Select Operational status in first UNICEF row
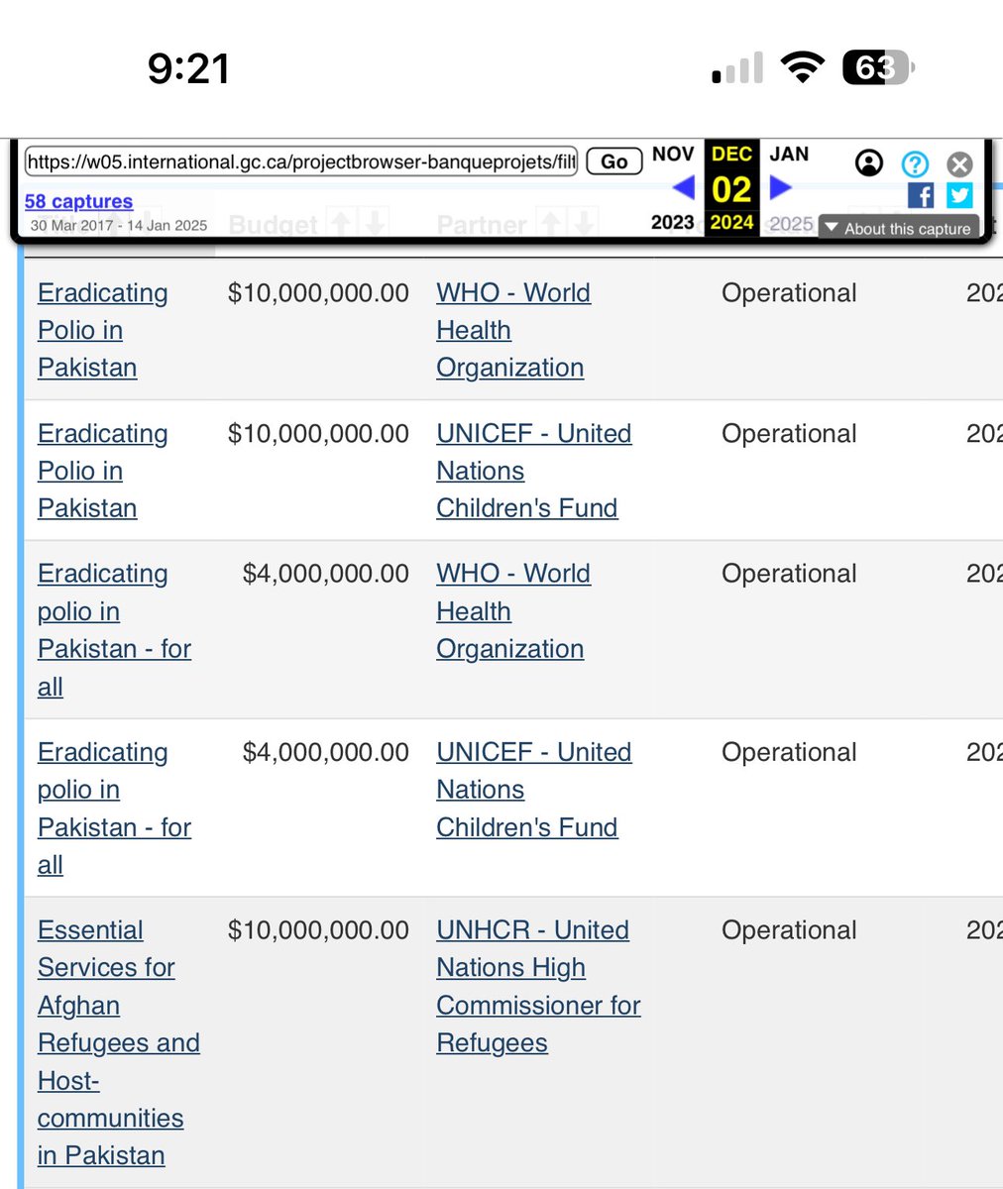This screenshot has width=1003, height=1189. 789,434
